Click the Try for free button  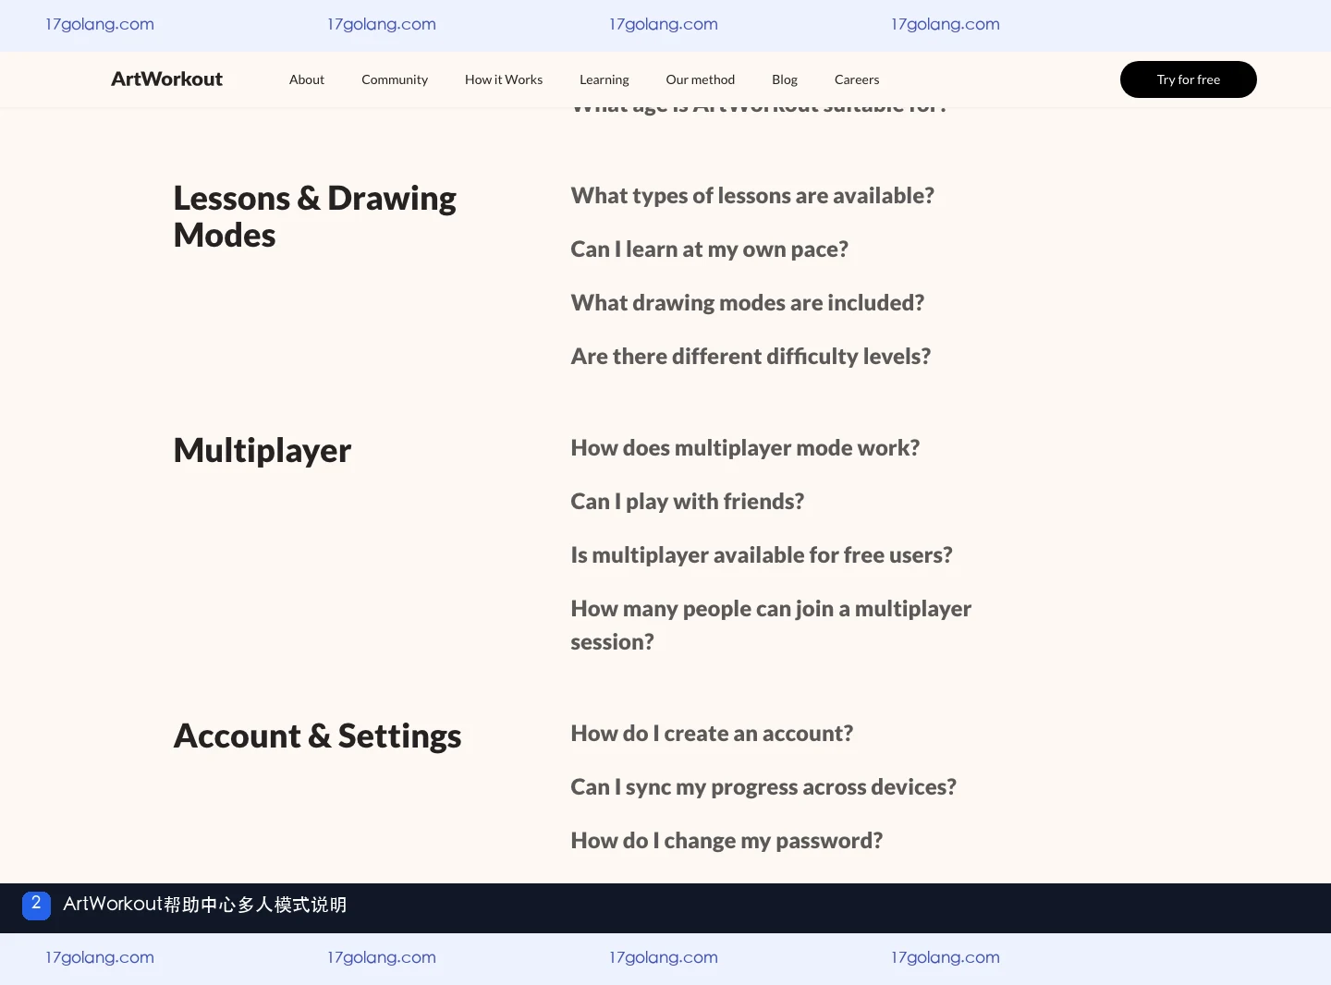point(1189,79)
